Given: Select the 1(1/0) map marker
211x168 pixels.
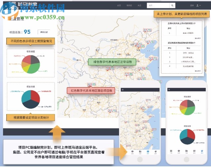Looking at the screenshot, I should (x=129, y=74).
